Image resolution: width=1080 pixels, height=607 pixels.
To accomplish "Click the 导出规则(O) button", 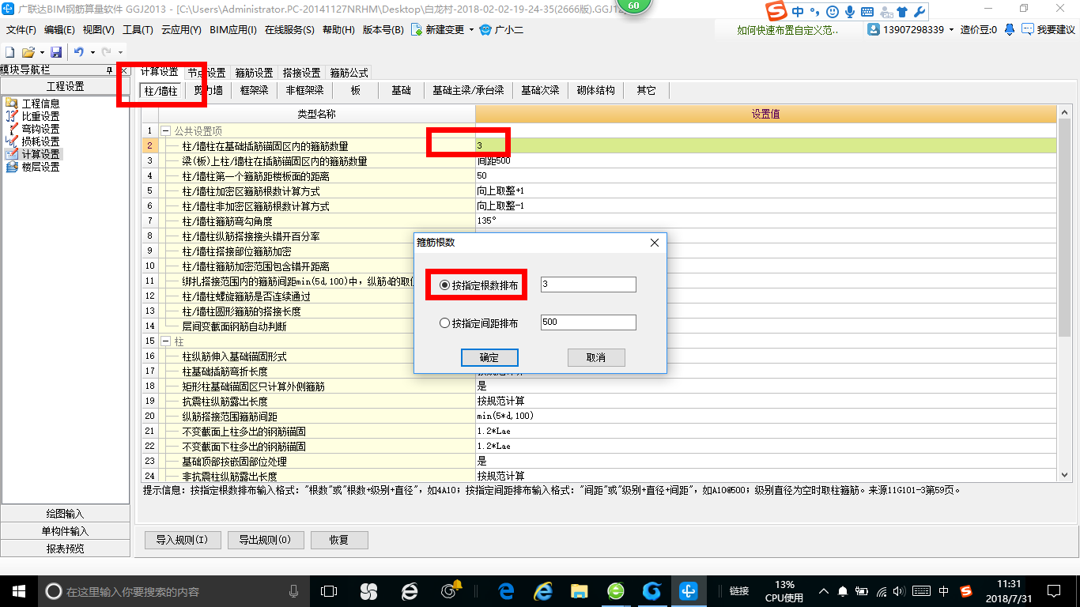I will click(265, 540).
